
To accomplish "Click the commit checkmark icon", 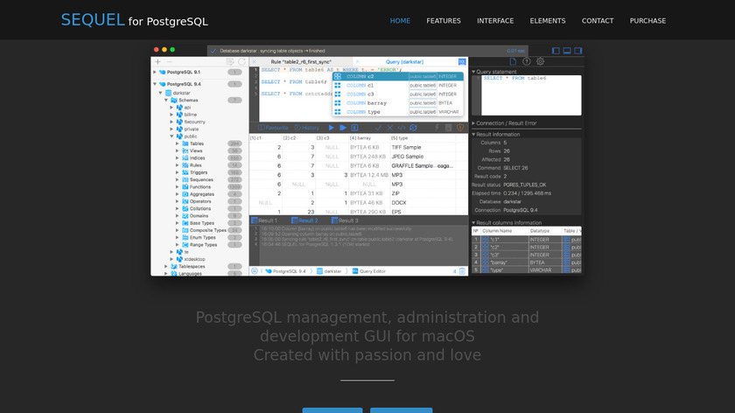I will pos(378,128).
